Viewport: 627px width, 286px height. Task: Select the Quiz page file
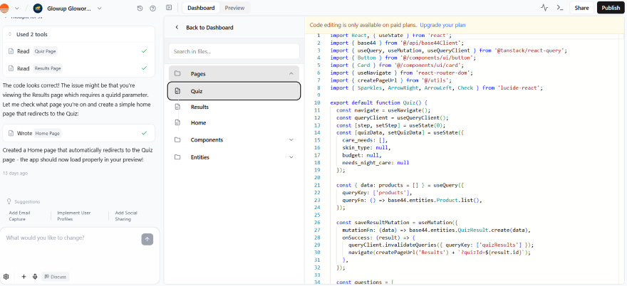click(x=234, y=91)
